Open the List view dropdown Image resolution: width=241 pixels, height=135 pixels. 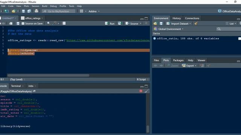click(231, 24)
